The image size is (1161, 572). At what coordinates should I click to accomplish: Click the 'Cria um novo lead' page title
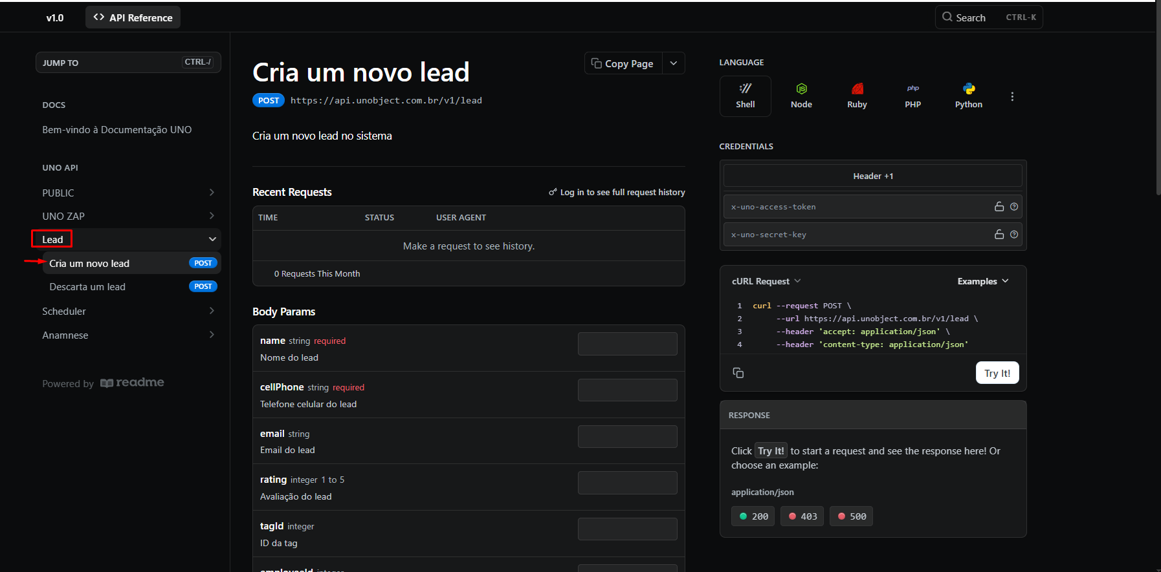(361, 72)
